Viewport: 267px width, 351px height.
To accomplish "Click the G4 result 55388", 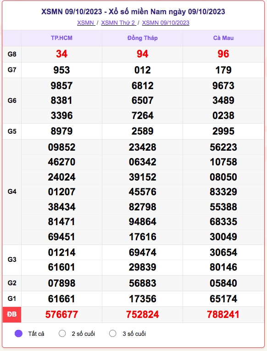I will pyautogui.click(x=223, y=207).
